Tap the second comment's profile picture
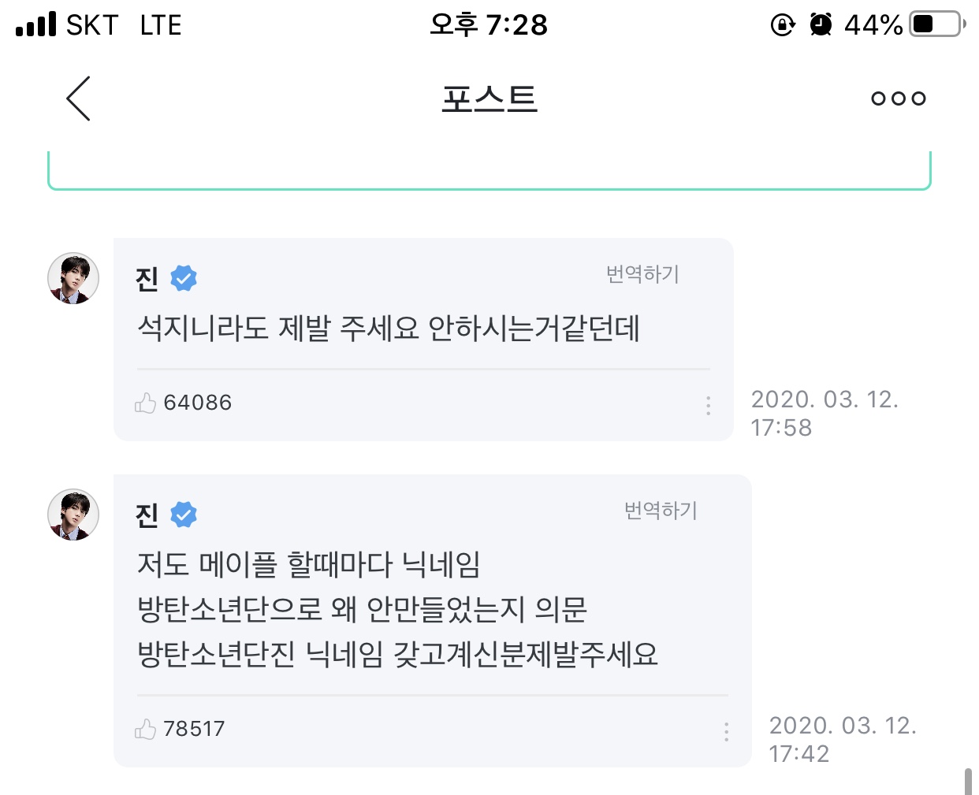 click(73, 515)
